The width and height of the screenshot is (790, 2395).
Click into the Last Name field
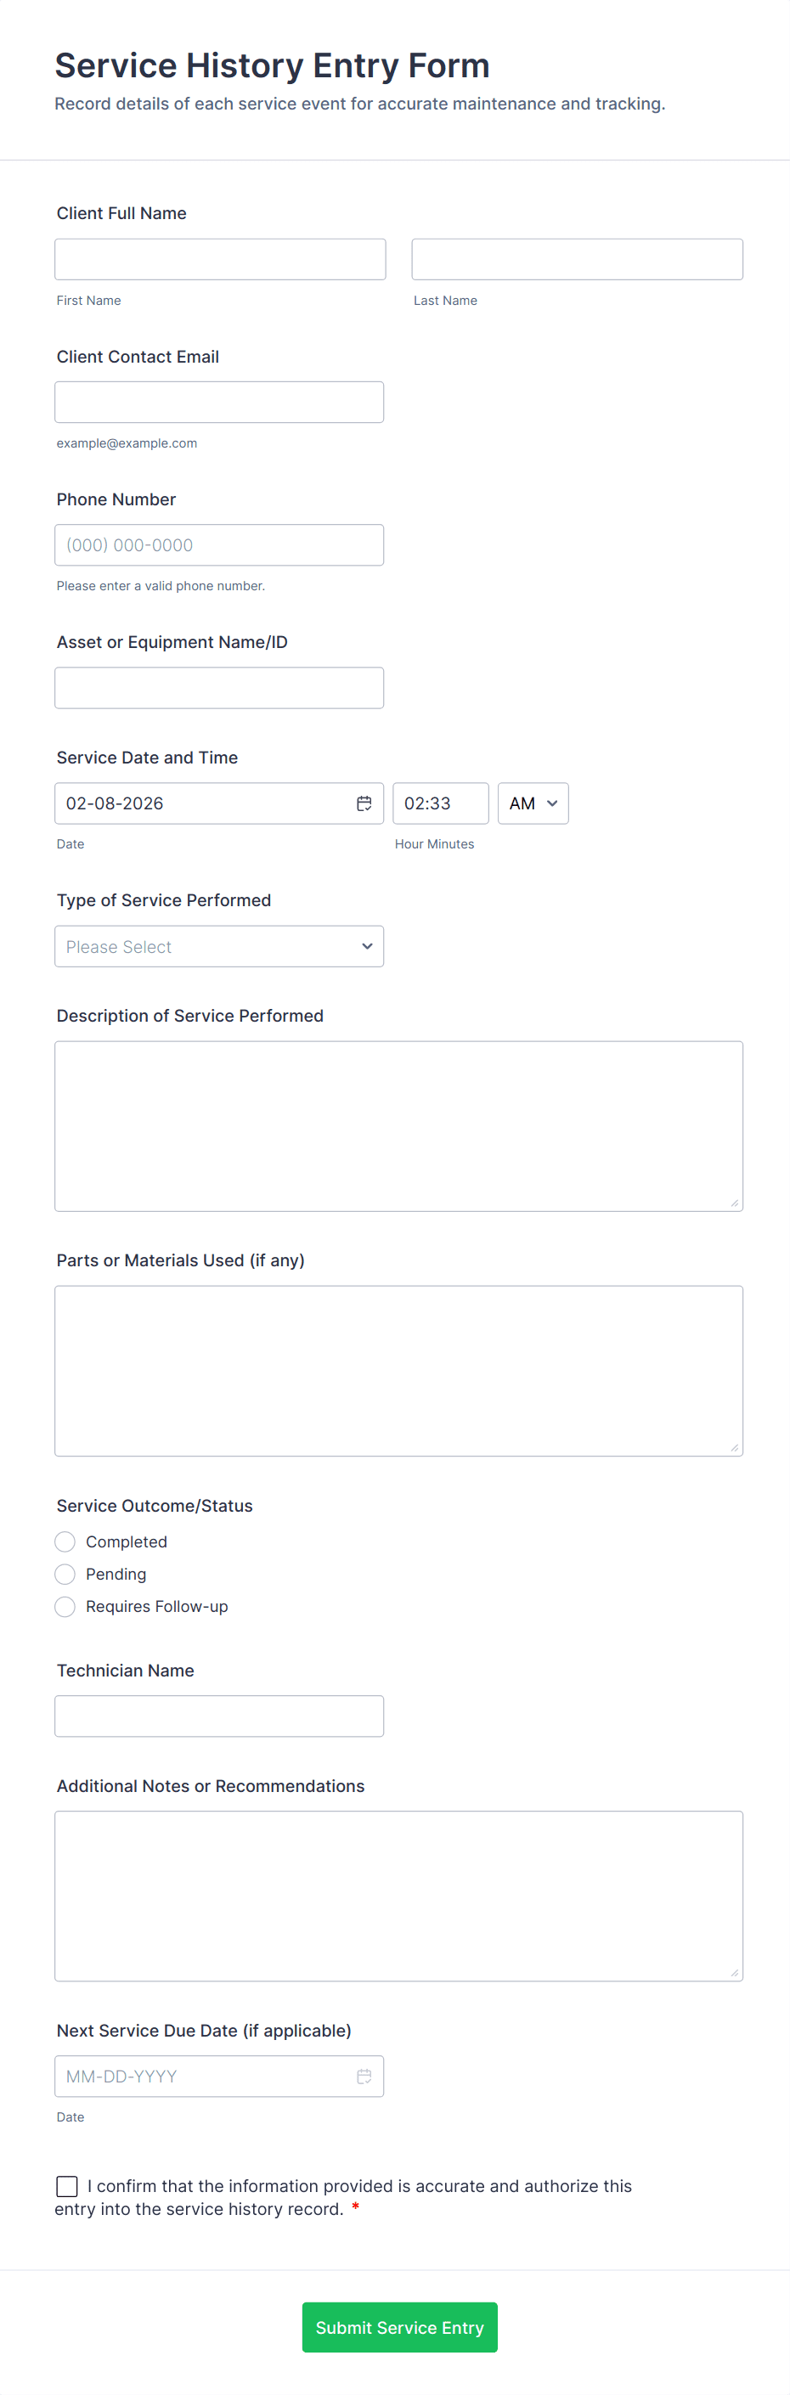576,259
